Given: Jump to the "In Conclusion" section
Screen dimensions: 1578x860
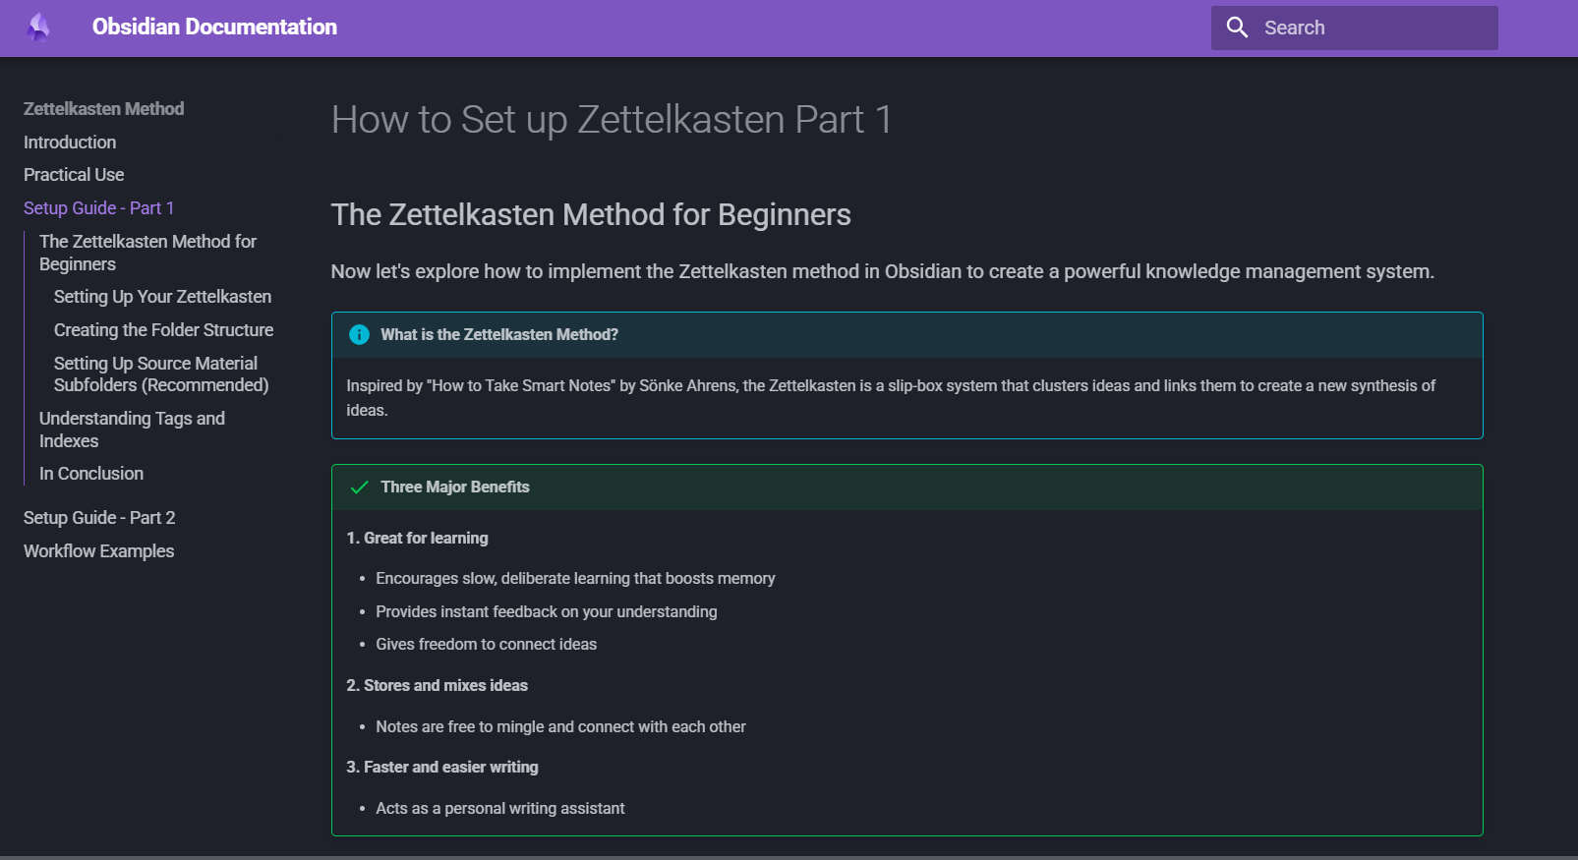Looking at the screenshot, I should point(90,473).
